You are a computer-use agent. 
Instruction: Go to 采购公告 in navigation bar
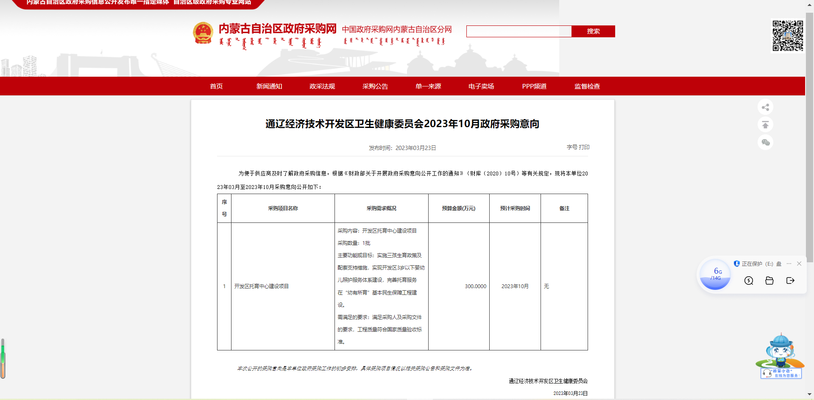[x=375, y=86]
